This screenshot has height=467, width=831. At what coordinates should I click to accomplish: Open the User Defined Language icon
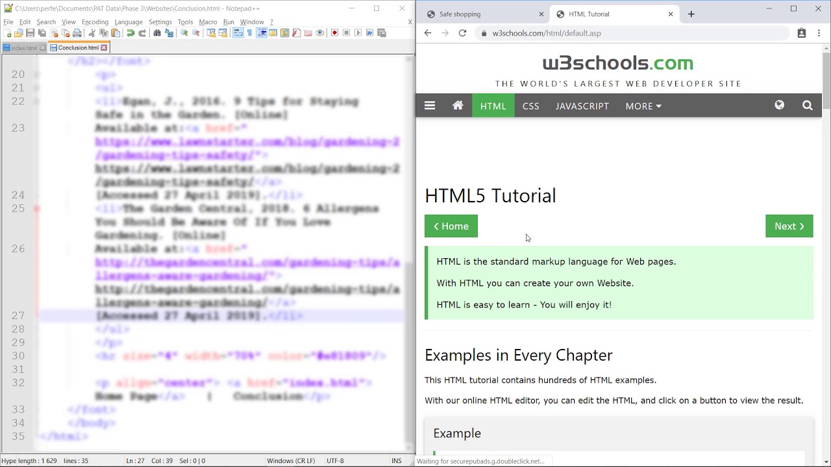tap(273, 32)
